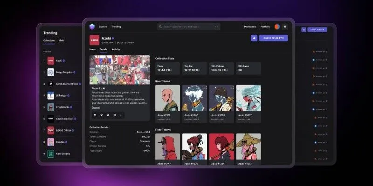The width and height of the screenshot is (373, 186).
Task: Open rare token Azuki #5627
Action: click(x=249, y=104)
